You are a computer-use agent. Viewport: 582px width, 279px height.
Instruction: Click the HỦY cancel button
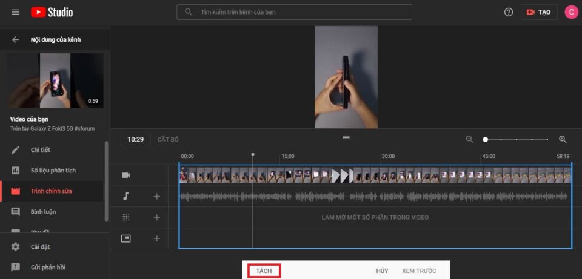tap(382, 271)
